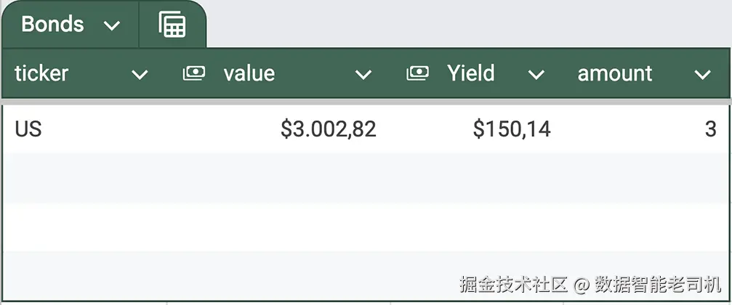Screen dimensions: 732x305
Task: Expand the ticker column dropdown
Action: click(139, 74)
